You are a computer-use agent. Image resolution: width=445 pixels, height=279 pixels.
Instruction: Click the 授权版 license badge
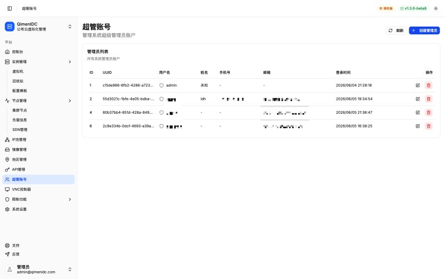[x=386, y=8]
